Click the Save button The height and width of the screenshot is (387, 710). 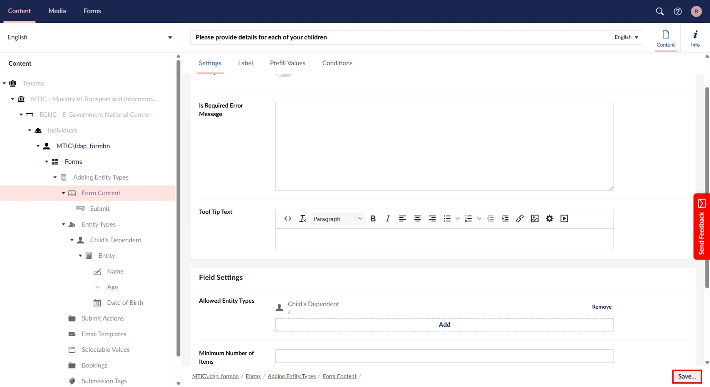point(687,376)
